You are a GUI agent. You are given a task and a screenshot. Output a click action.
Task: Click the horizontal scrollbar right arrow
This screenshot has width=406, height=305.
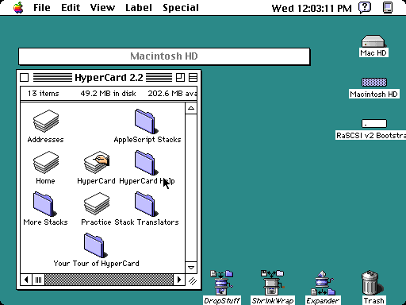tap(179, 280)
